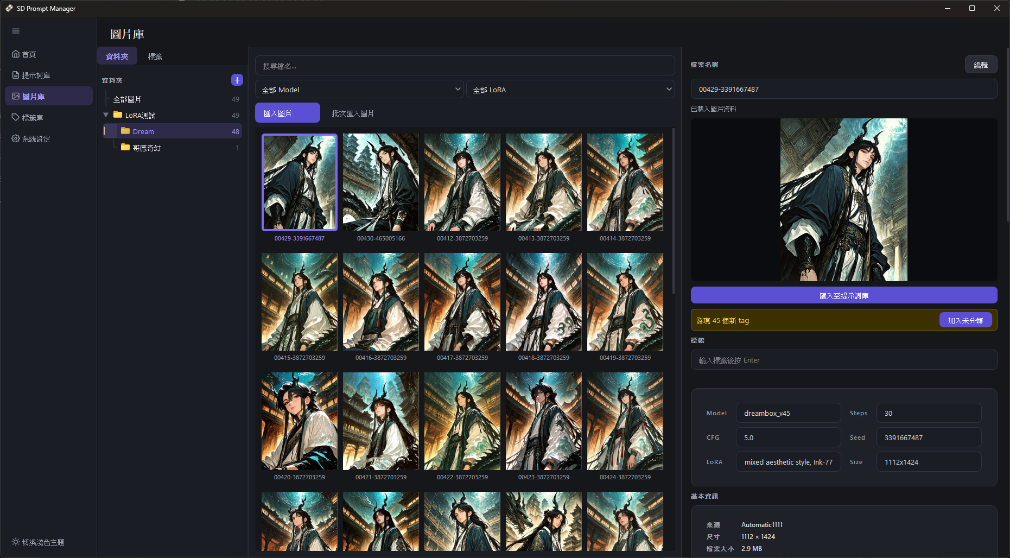The width and height of the screenshot is (1010, 558).
Task: Select thumbnail 00414-3872703259
Action: (x=625, y=182)
